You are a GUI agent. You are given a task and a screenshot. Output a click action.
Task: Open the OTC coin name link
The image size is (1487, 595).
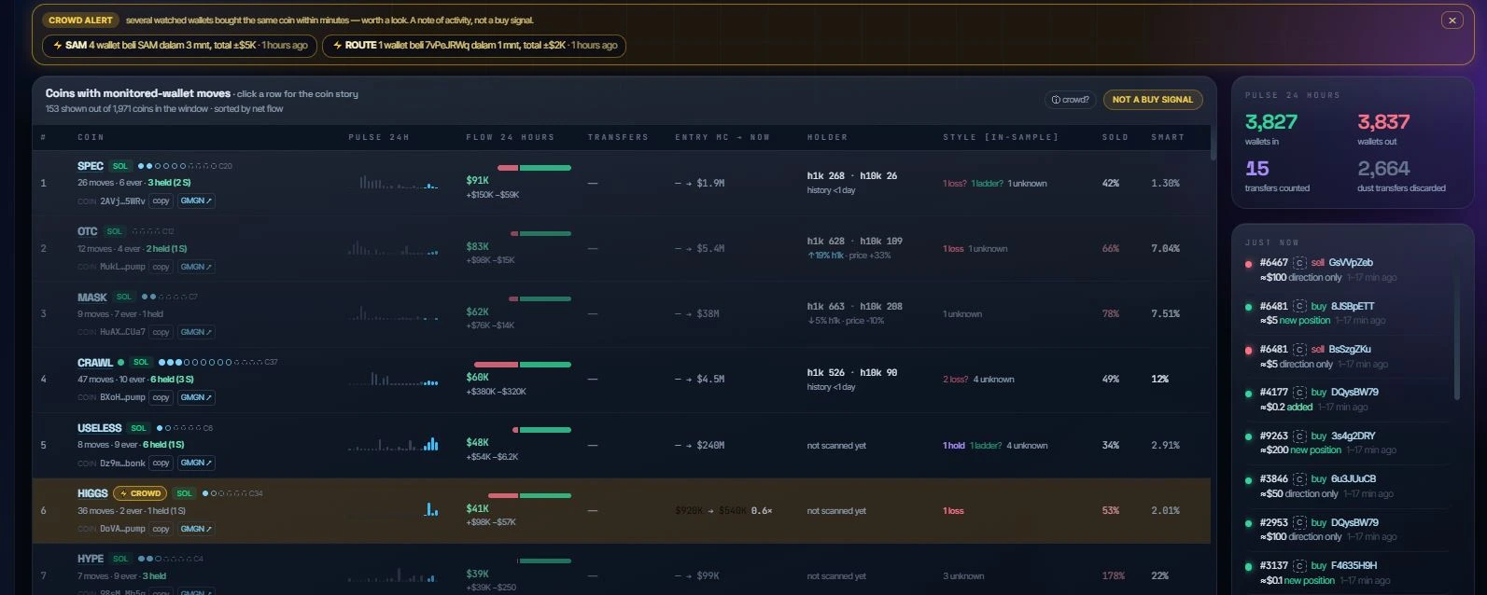[x=88, y=231]
